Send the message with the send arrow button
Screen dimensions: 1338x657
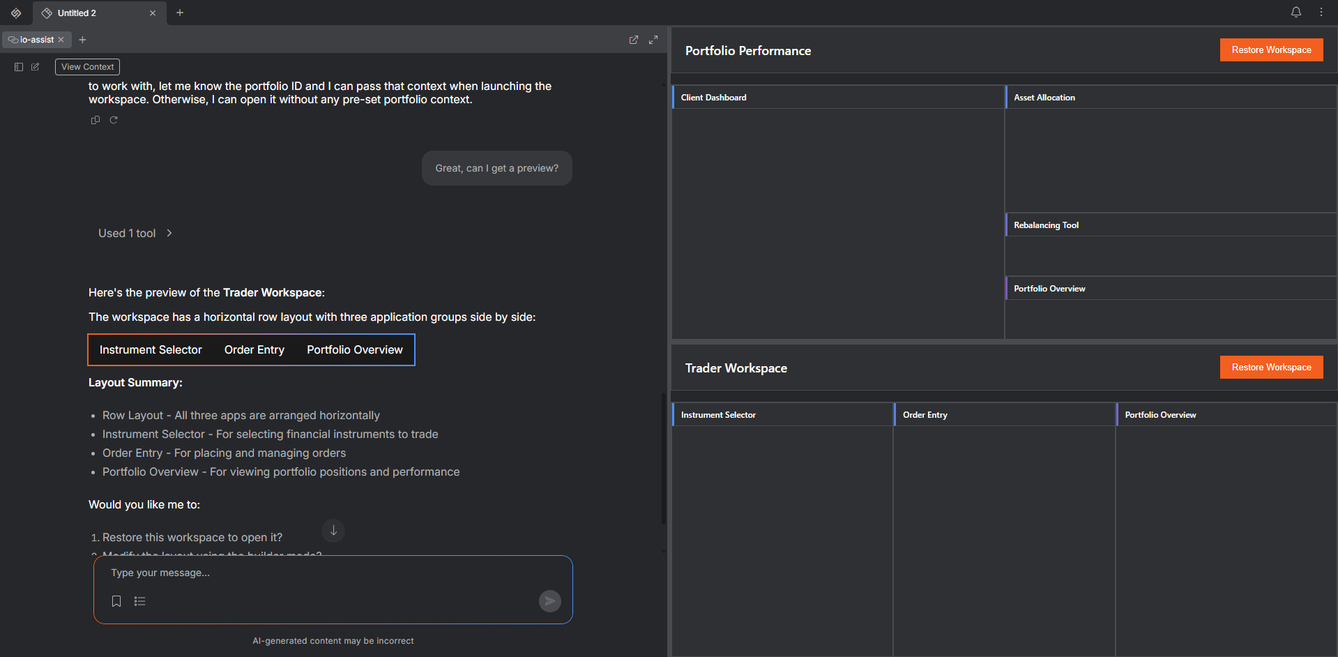(549, 601)
